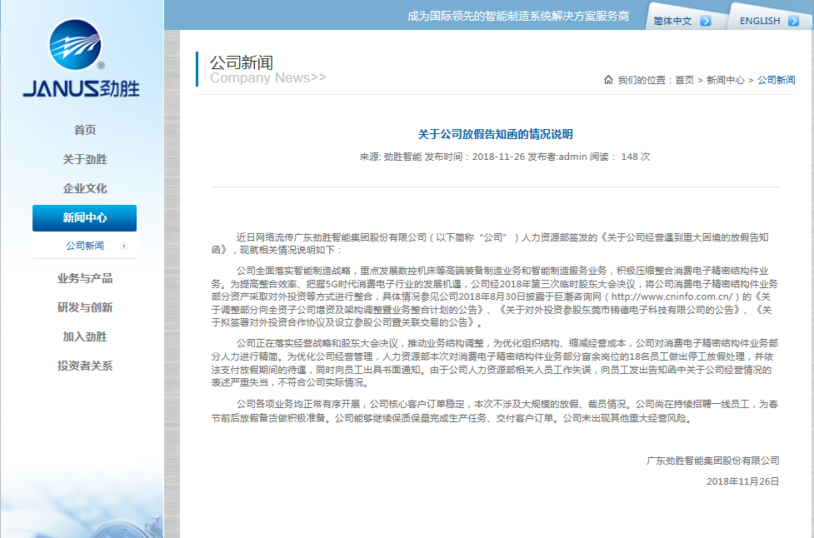Viewport: 814px width, 538px height.
Task: Switch language to ENGLISH
Action: point(759,21)
